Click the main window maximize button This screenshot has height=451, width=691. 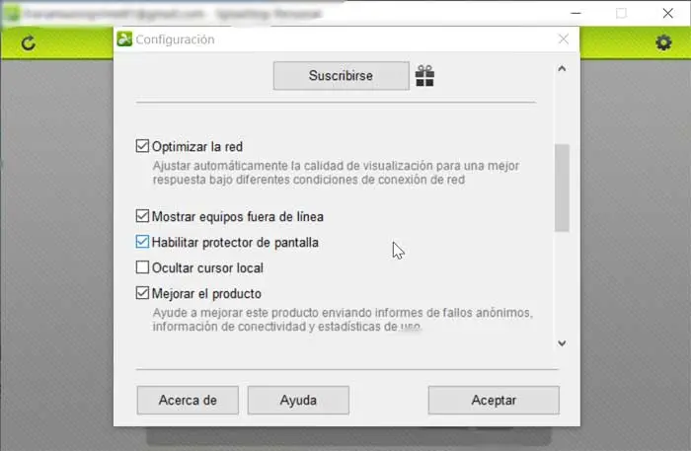click(621, 13)
